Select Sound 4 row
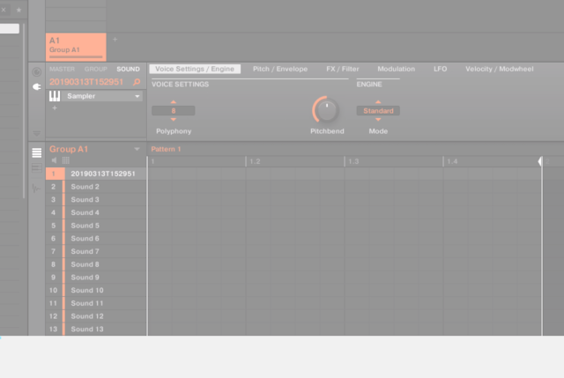This screenshot has height=378, width=564. [x=96, y=212]
